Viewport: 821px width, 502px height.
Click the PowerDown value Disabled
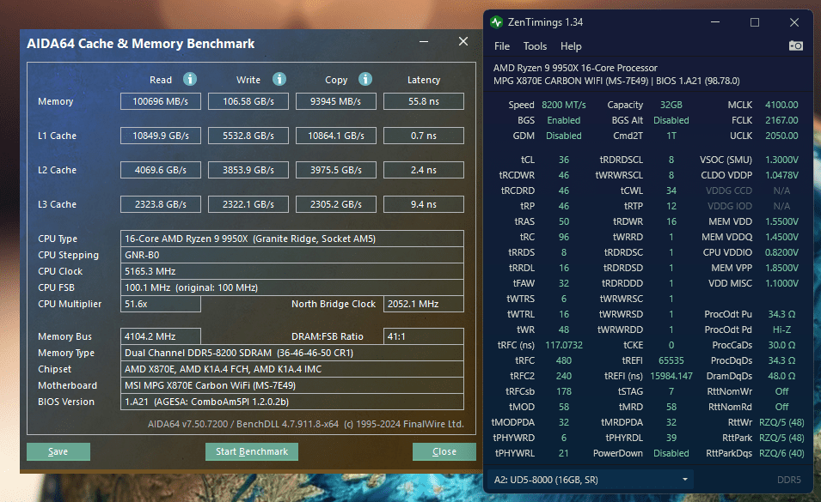coord(671,453)
